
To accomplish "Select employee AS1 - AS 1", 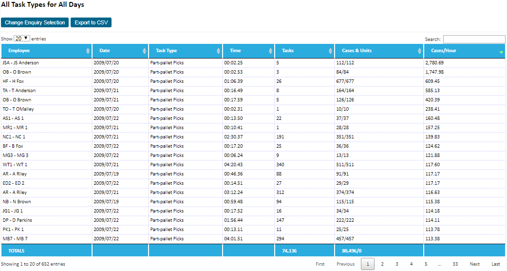I will coord(13,118).
